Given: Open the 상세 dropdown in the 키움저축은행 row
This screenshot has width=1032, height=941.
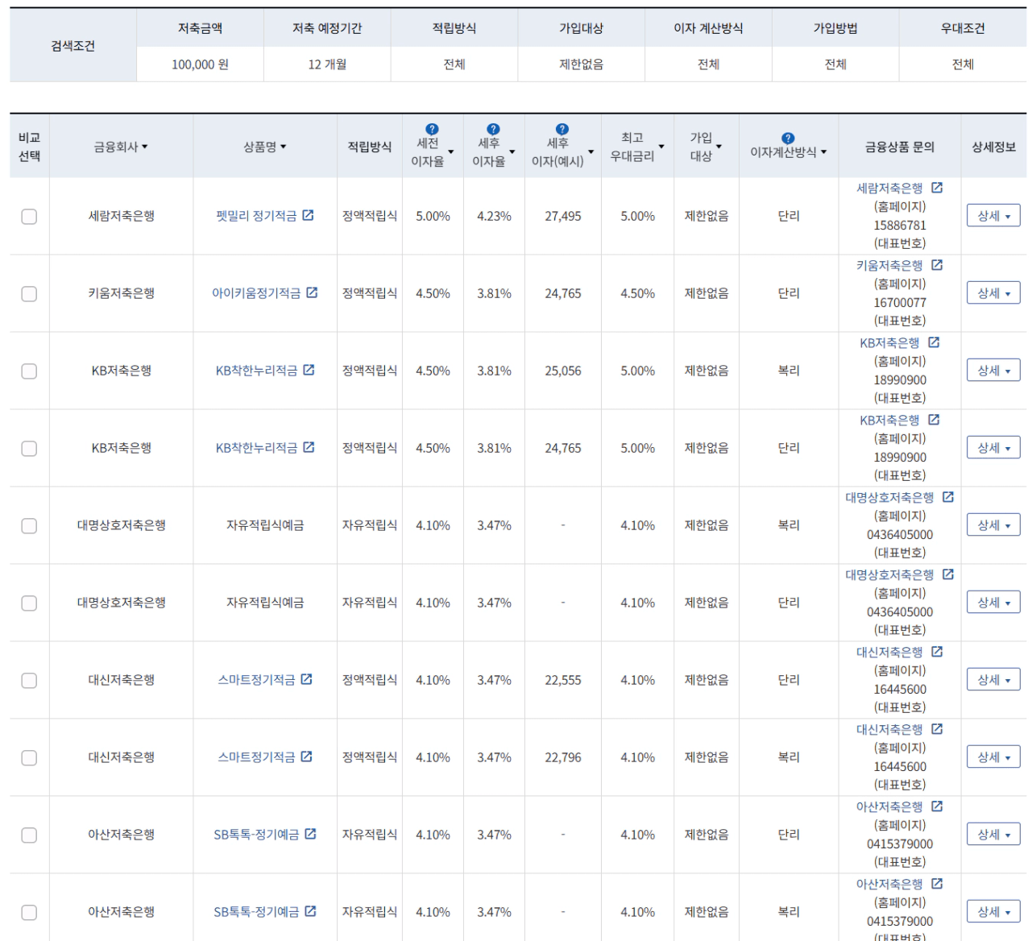Looking at the screenshot, I should (993, 293).
